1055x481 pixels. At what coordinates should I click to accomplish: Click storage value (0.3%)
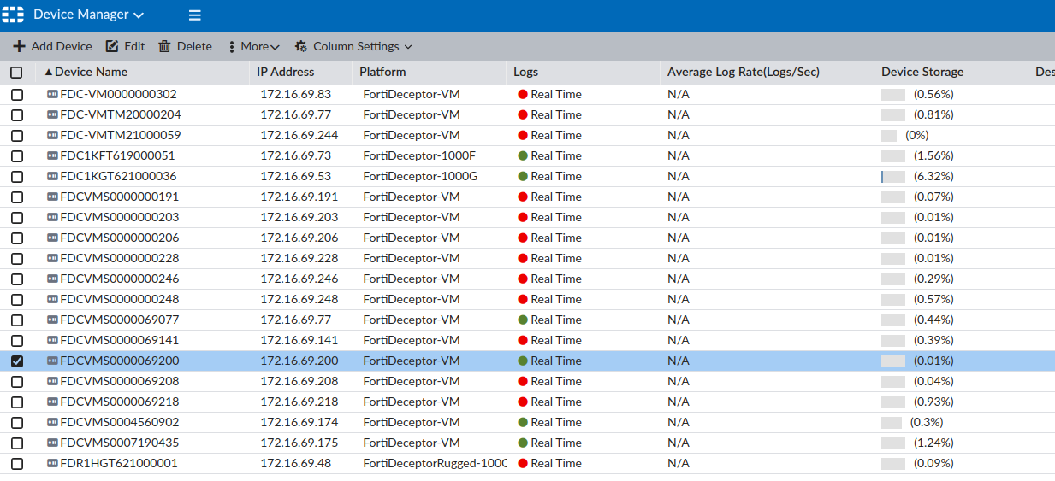click(x=927, y=422)
